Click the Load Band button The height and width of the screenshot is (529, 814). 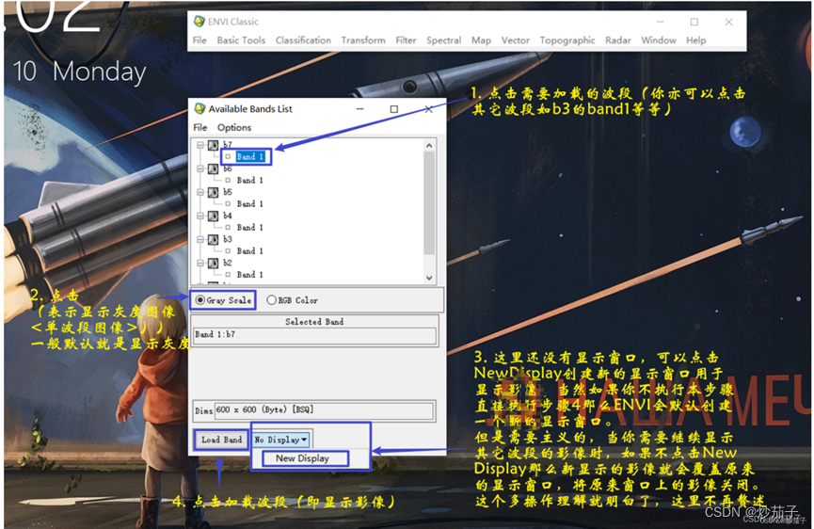pos(222,440)
